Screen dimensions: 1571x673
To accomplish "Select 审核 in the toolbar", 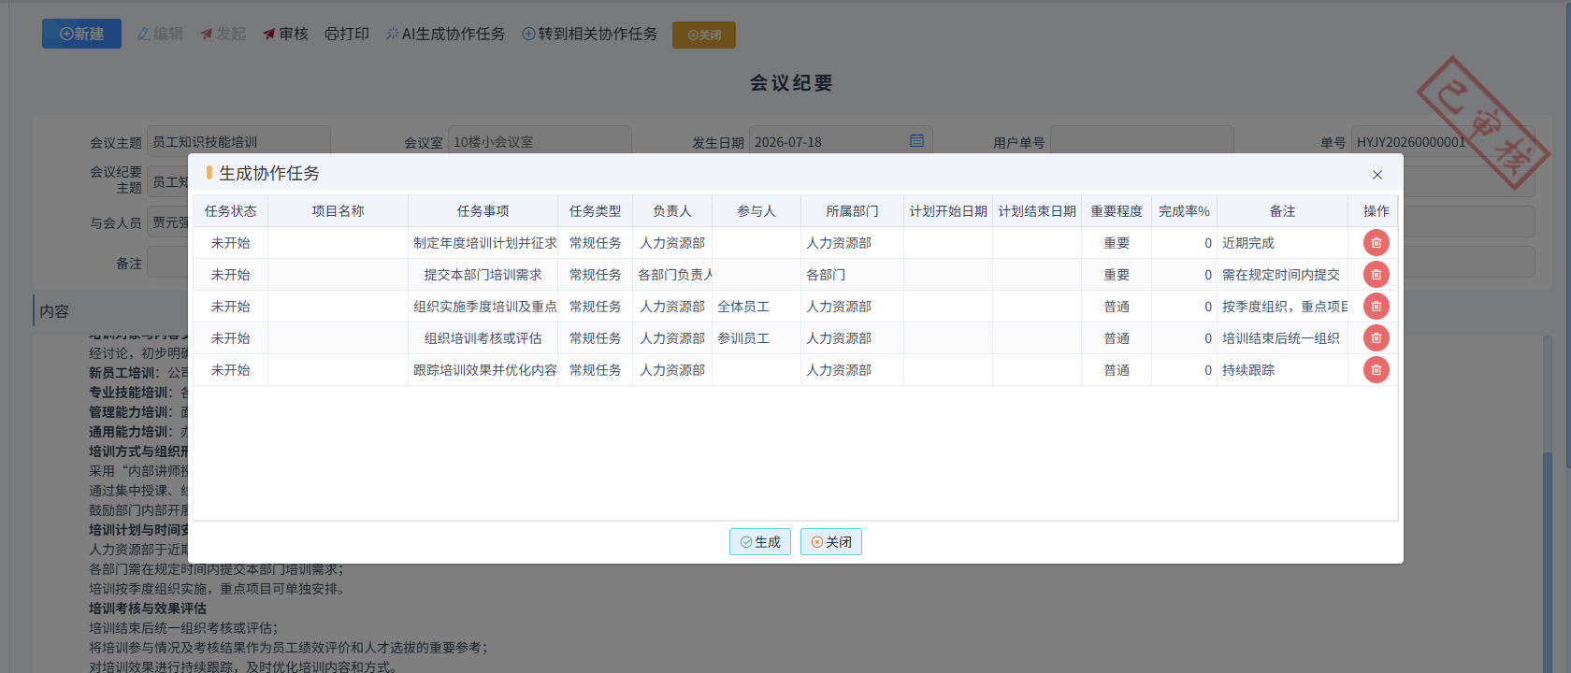I will coord(285,34).
